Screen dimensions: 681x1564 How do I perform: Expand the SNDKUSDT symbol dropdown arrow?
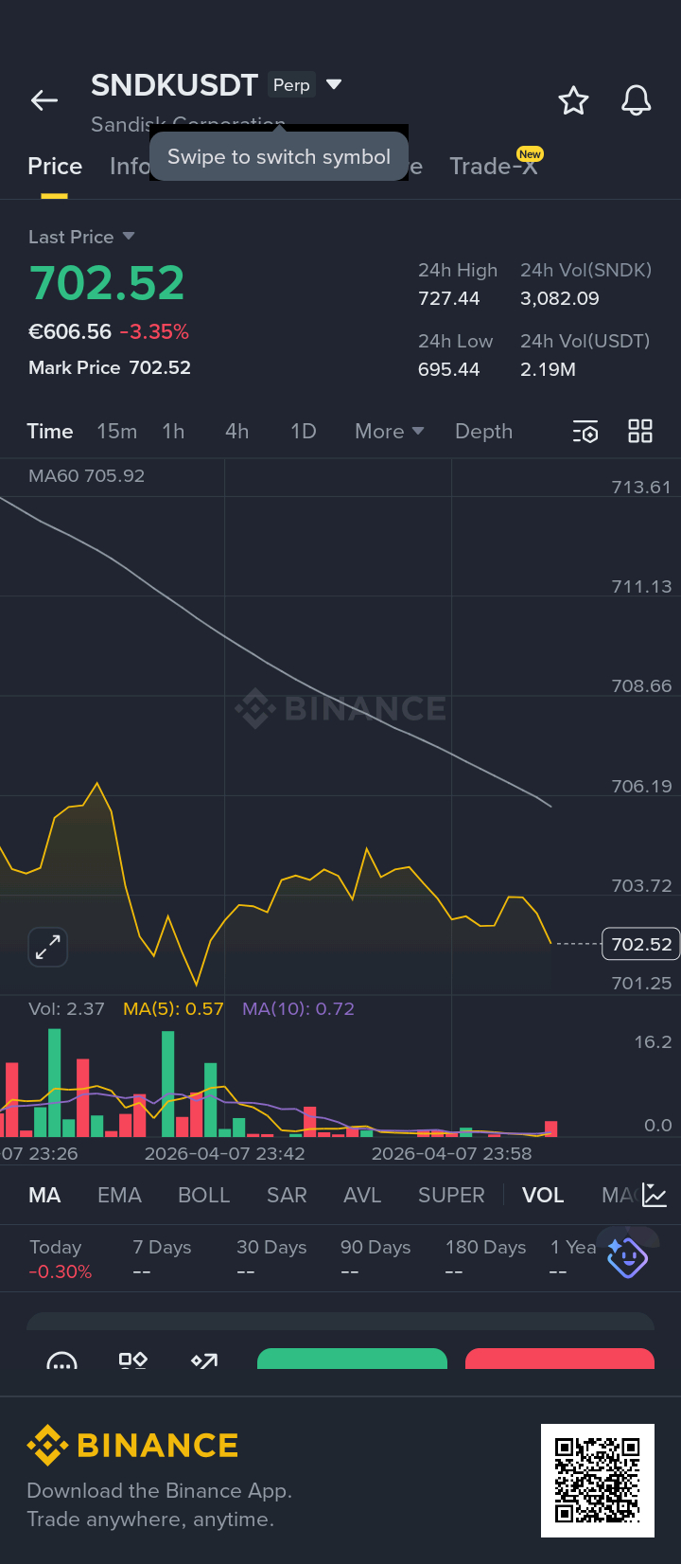pyautogui.click(x=333, y=84)
